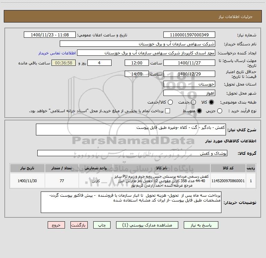
Task: Open مشاهده مدارک پیوستی (1) button
Action: pos(147,225)
